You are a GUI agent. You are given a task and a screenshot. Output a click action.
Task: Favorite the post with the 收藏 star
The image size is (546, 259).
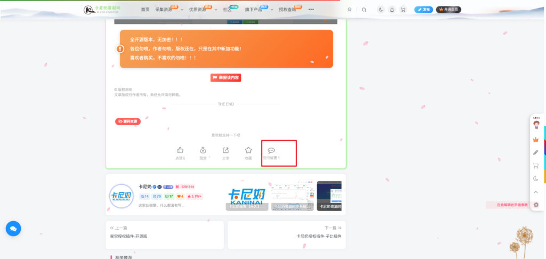tap(248, 151)
